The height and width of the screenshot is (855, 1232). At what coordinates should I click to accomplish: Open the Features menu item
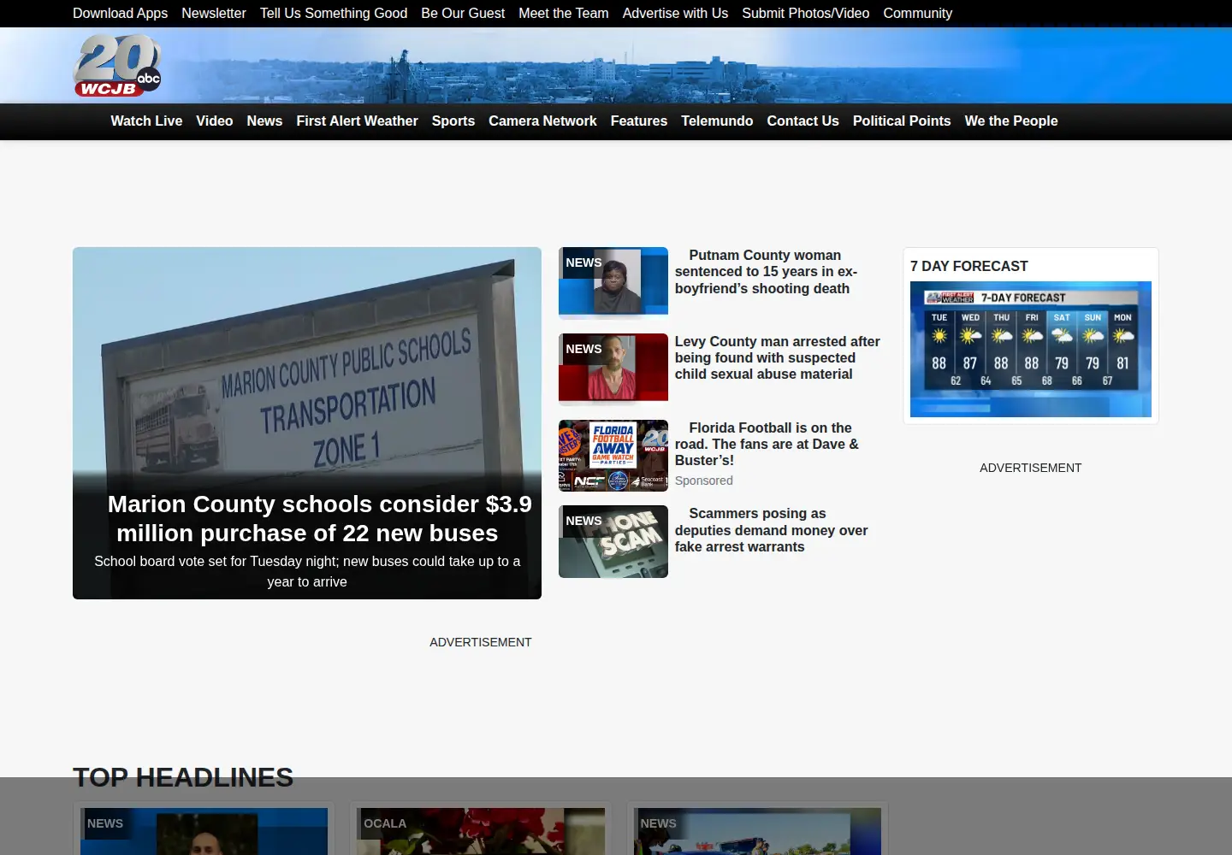point(639,121)
